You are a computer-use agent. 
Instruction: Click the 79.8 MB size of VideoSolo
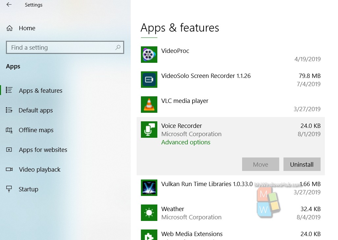pyautogui.click(x=310, y=76)
